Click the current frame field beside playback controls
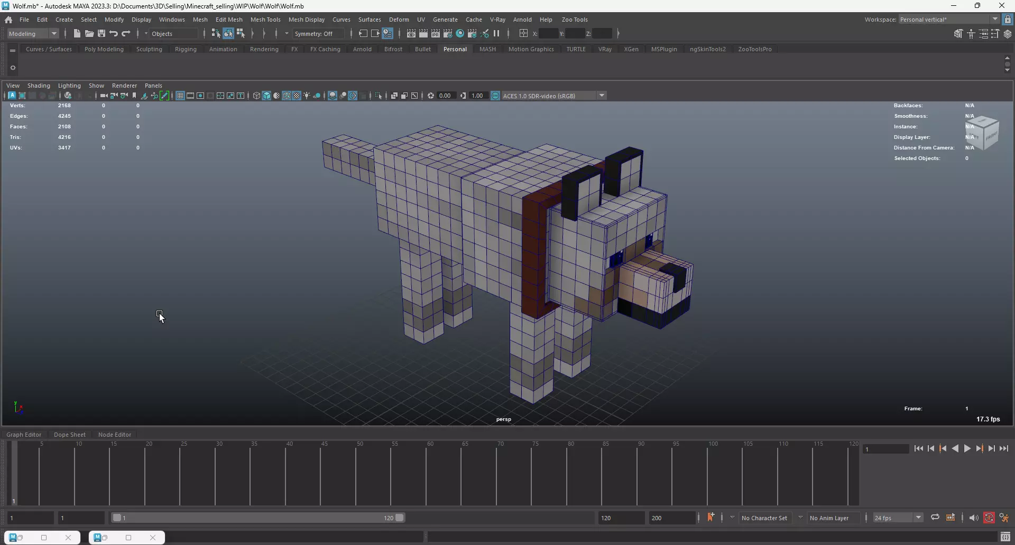Viewport: 1015px width, 545px height. point(885,449)
